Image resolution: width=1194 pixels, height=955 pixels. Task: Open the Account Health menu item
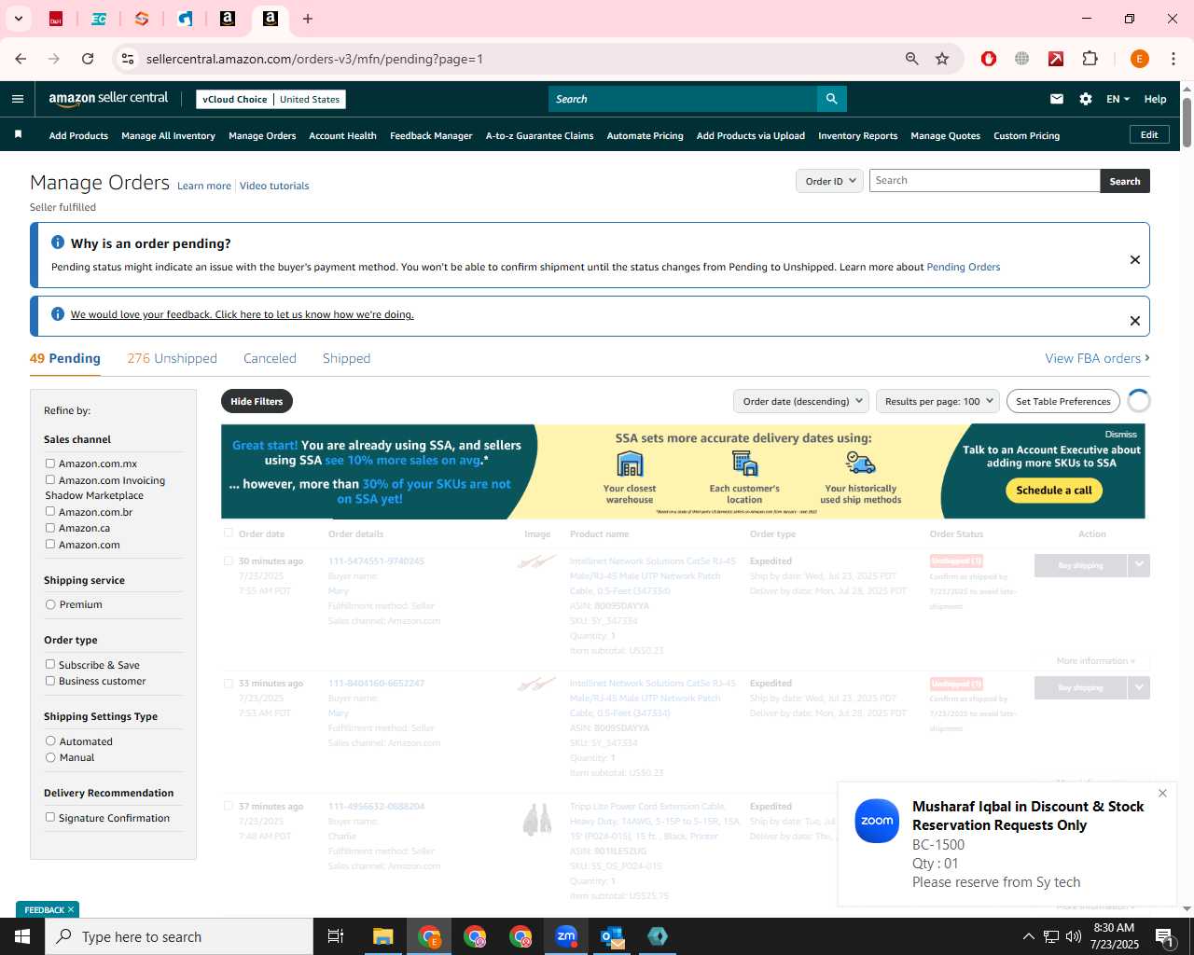point(342,136)
